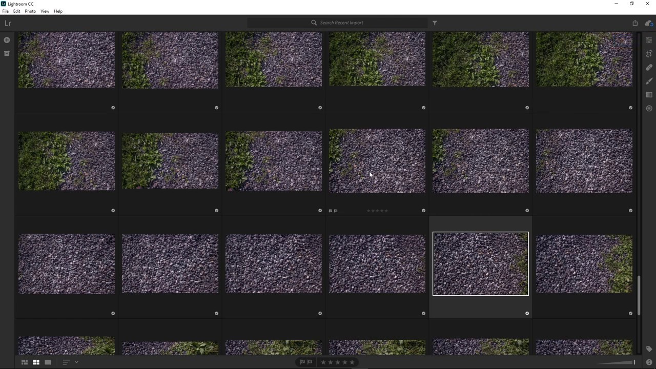Expand the sort order dropdown chevron
Image resolution: width=656 pixels, height=369 pixels.
coord(76,362)
